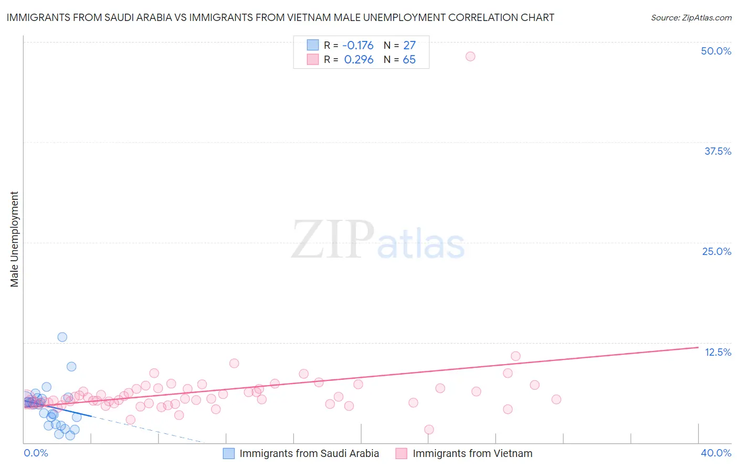The width and height of the screenshot is (738, 468).
Task: Click the 50.0% y-axis label
Action: point(716,51)
